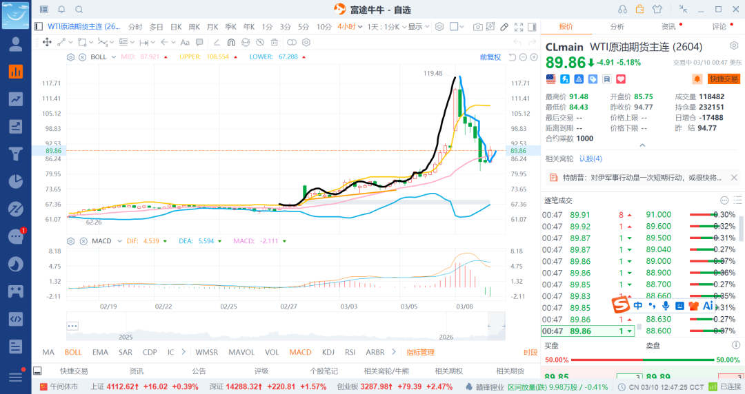
Task: Toggle the list view icon beside 逐笔成交
Action: pos(737,200)
